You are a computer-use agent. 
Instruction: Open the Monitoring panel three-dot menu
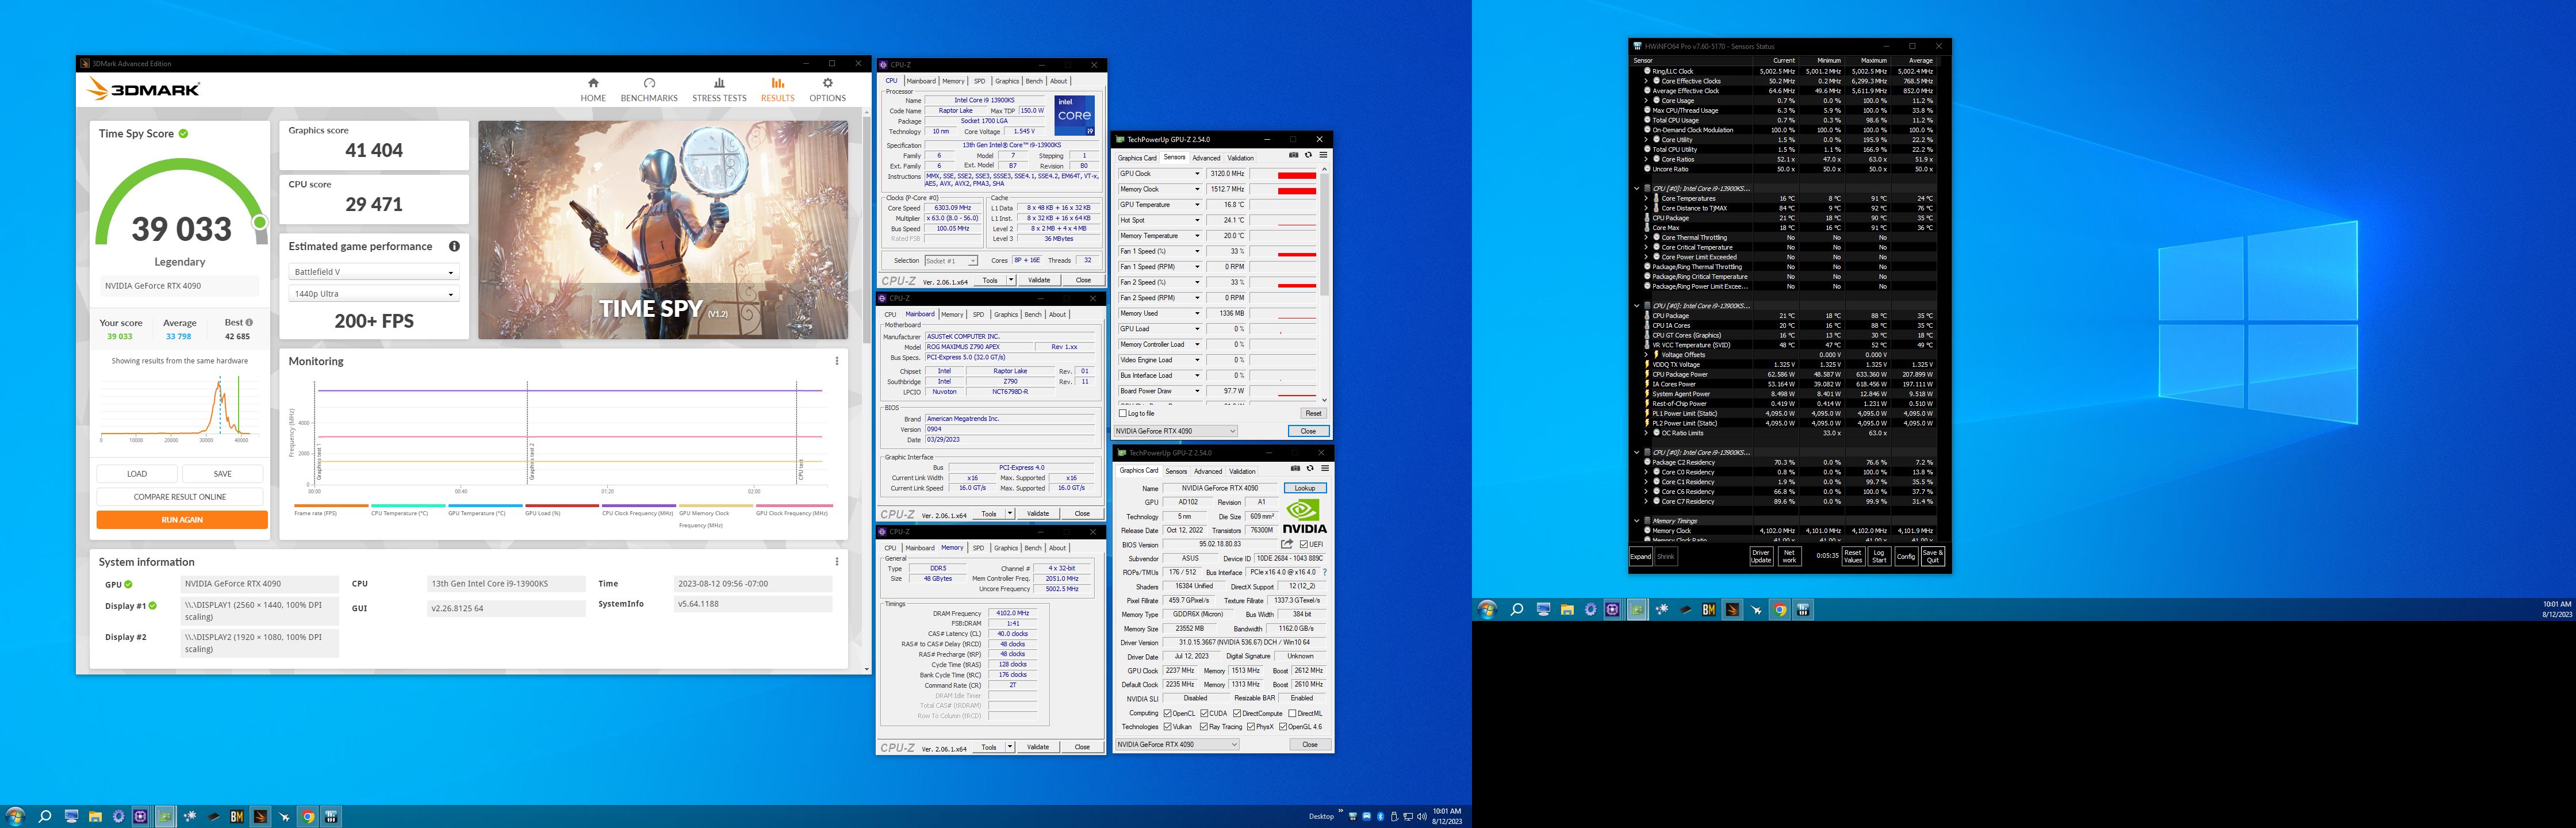837,361
